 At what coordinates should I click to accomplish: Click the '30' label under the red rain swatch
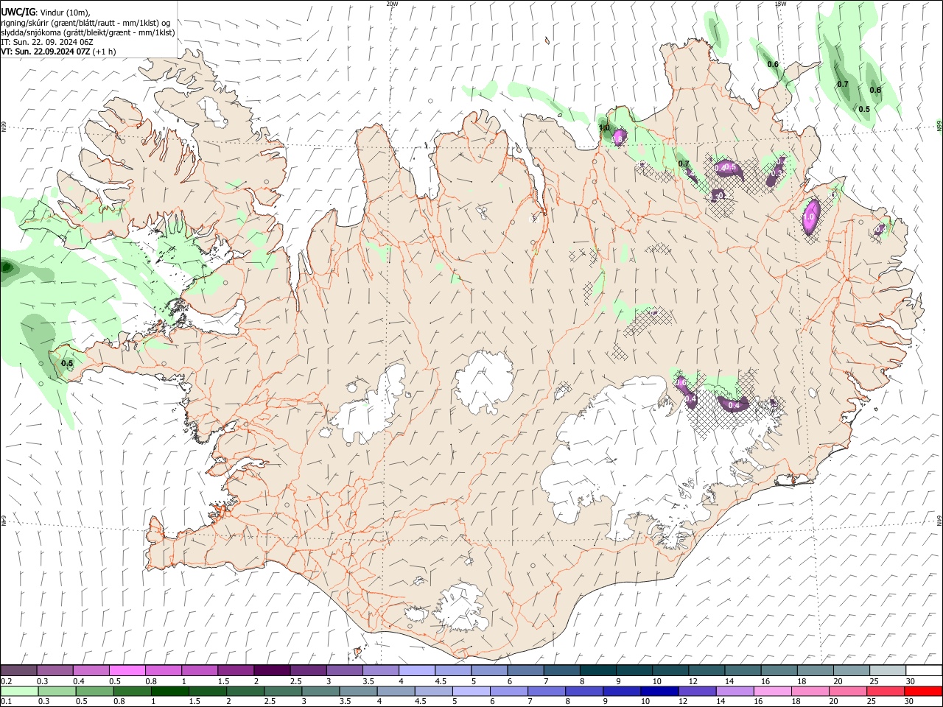point(908,702)
